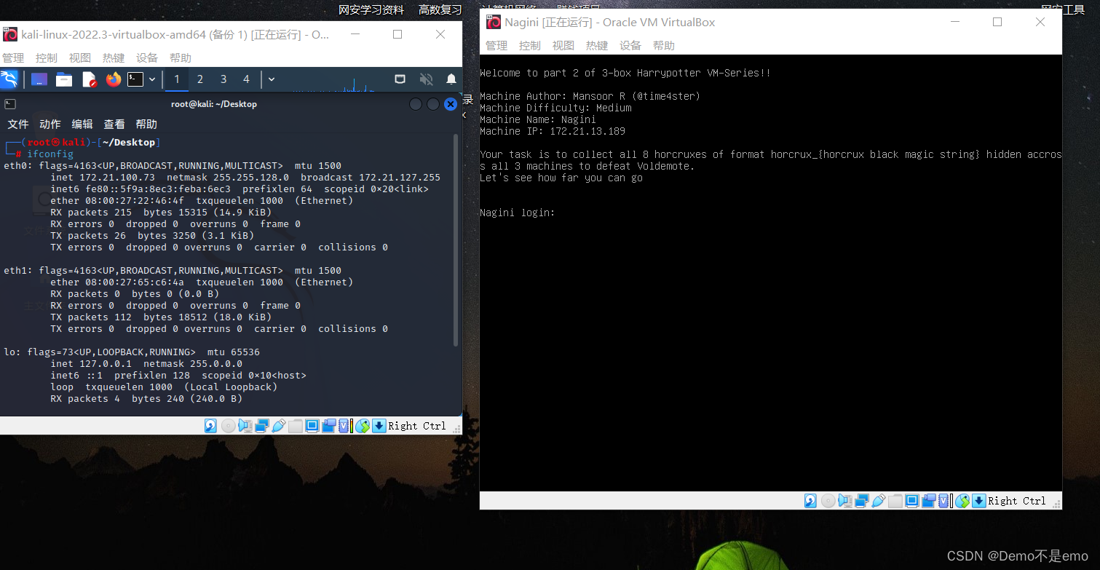Screen dimensions: 1100x570
Task: Launch the text editor icon in Kali panel
Action: pos(89,79)
